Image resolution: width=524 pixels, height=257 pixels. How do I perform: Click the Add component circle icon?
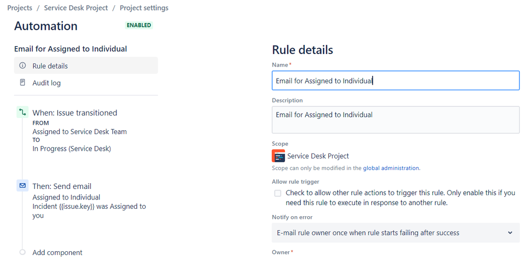click(23, 252)
